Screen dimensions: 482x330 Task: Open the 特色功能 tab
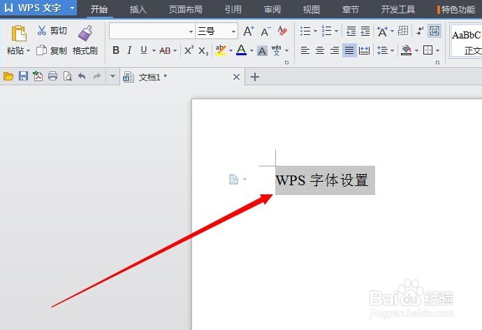click(457, 9)
